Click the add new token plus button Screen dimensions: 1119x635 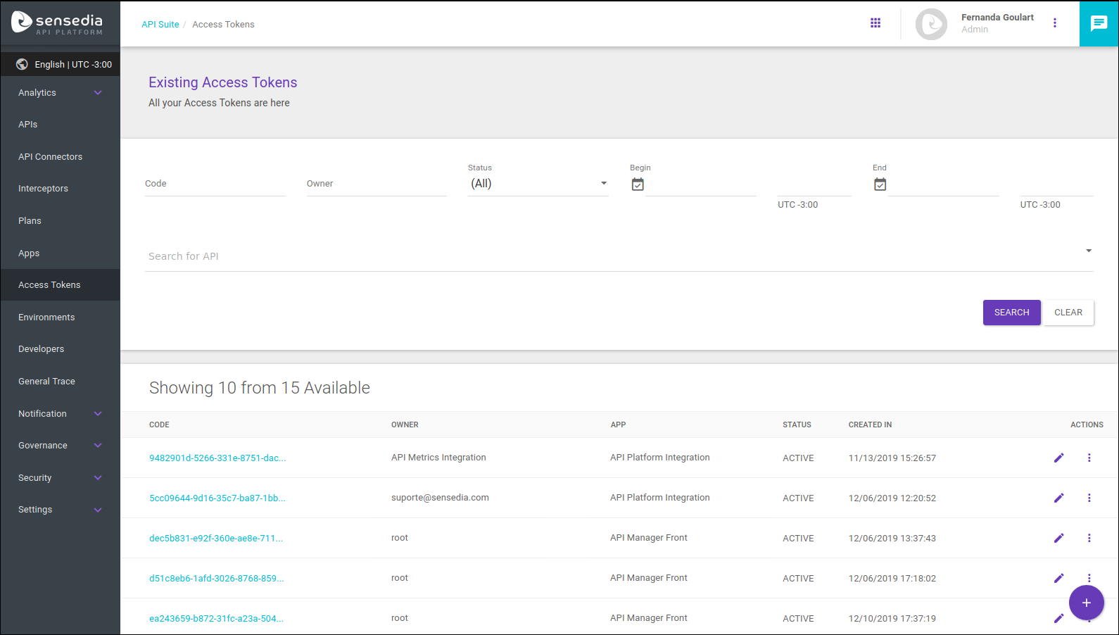[1086, 603]
